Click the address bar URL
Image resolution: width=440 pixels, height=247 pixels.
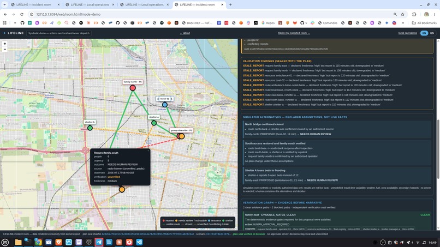pos(68,14)
